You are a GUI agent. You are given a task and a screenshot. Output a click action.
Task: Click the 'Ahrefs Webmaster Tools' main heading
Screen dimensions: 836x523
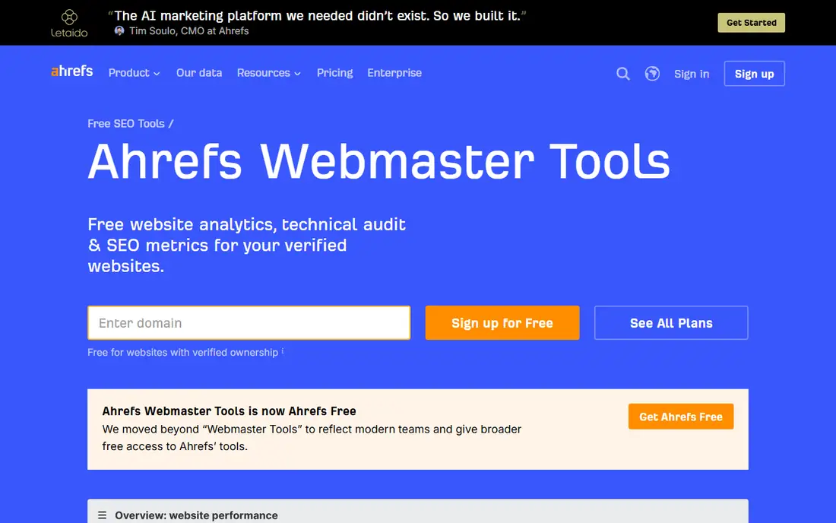(x=378, y=161)
